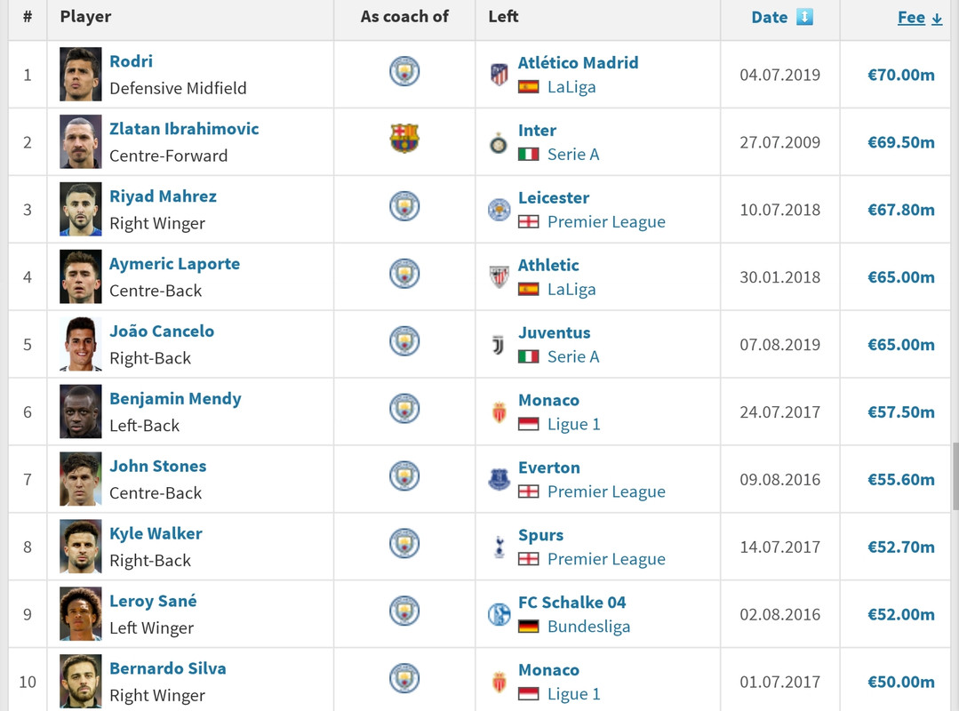Viewport: 959px width, 711px height.
Task: Click João Cancelo's portrait thumbnail
Action: tap(81, 344)
